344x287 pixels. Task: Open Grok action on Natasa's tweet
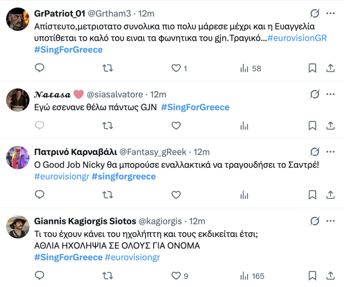pos(315,94)
